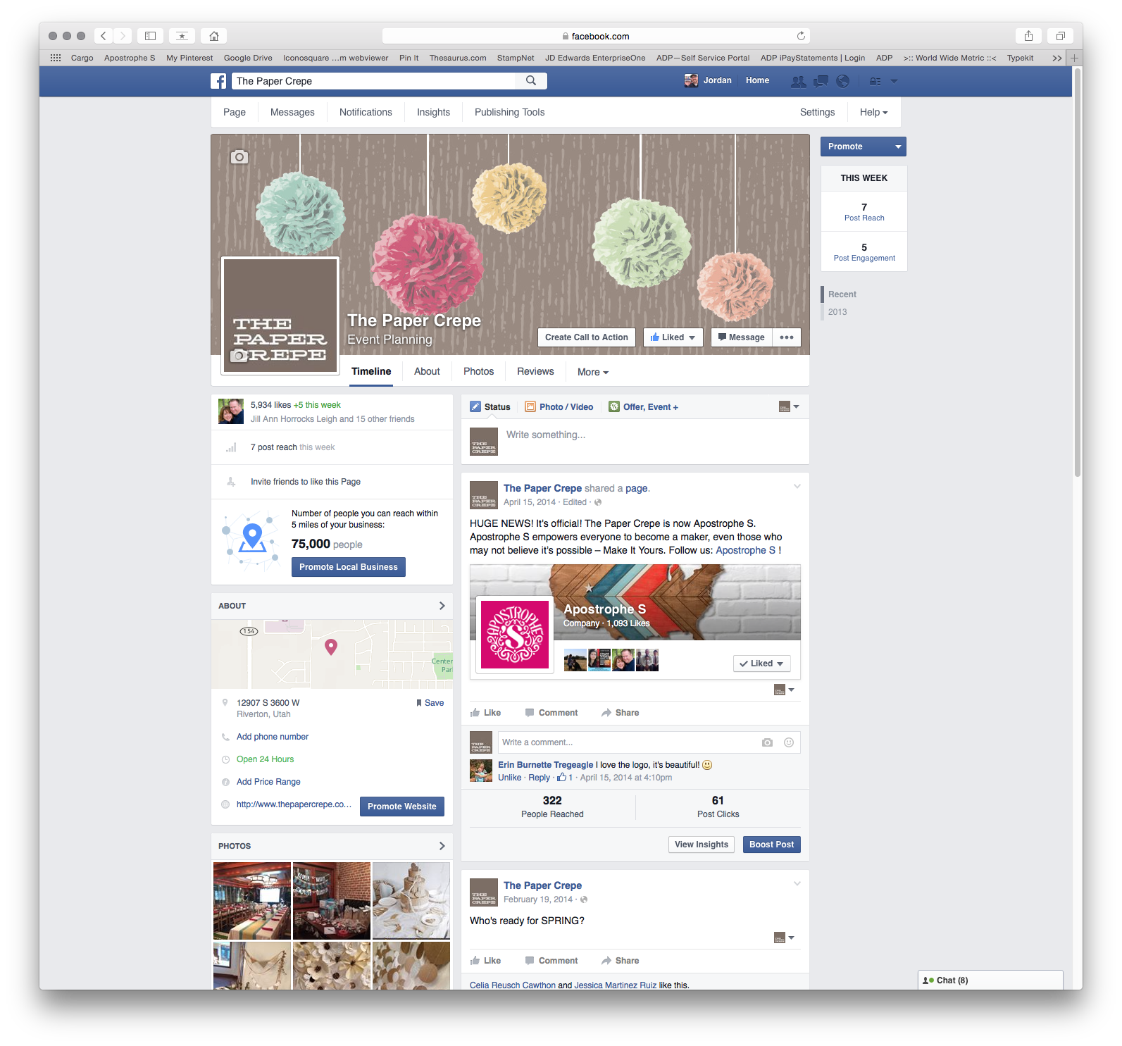Click the Boost Post button

(771, 845)
